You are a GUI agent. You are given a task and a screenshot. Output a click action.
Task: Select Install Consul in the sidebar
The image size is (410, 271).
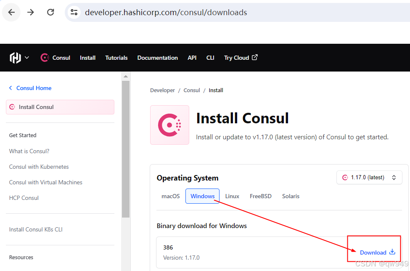click(x=60, y=107)
